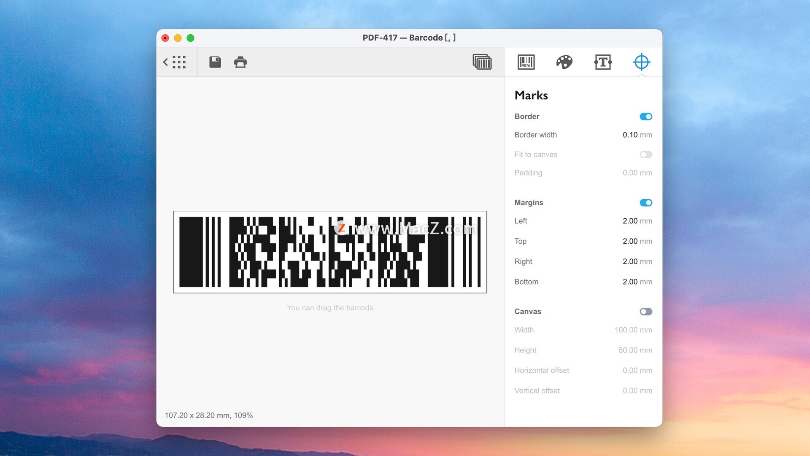Edit the Padding value field
The width and height of the screenshot is (810, 456).
[637, 173]
